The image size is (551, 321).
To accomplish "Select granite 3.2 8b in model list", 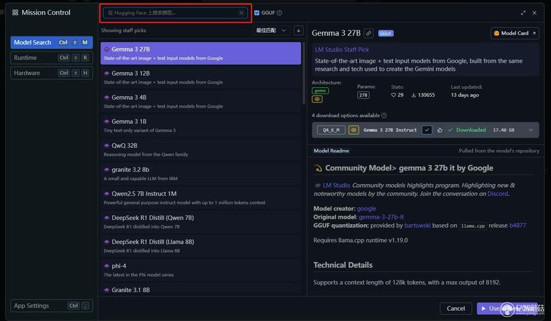I will tap(200, 174).
